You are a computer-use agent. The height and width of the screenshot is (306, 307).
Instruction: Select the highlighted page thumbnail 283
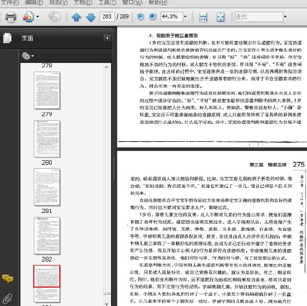(47, 284)
